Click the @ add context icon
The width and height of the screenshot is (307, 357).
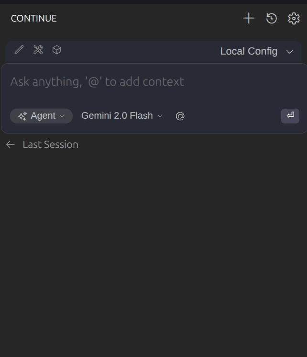[x=180, y=116]
